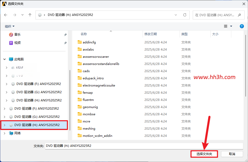This screenshot has width=248, height=162.
Task: Select the mcmbse folder icon
Action: 80,114
